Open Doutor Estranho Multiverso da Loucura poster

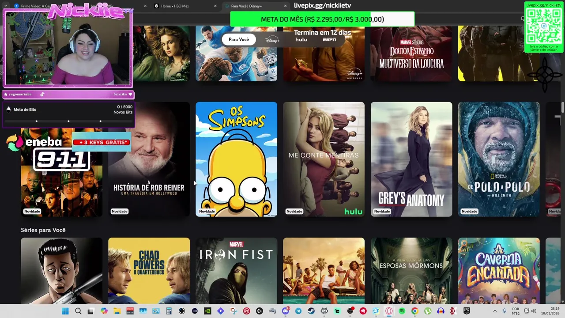tap(411, 53)
